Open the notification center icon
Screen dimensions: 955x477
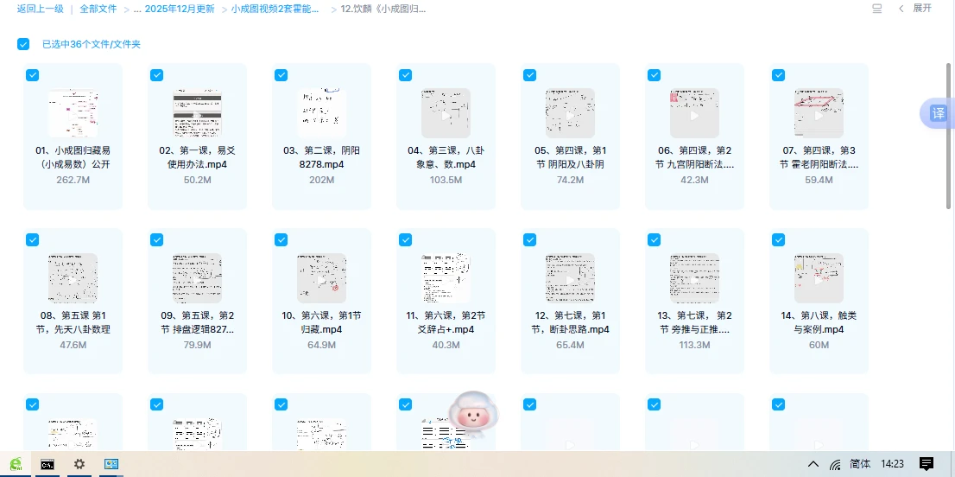926,464
